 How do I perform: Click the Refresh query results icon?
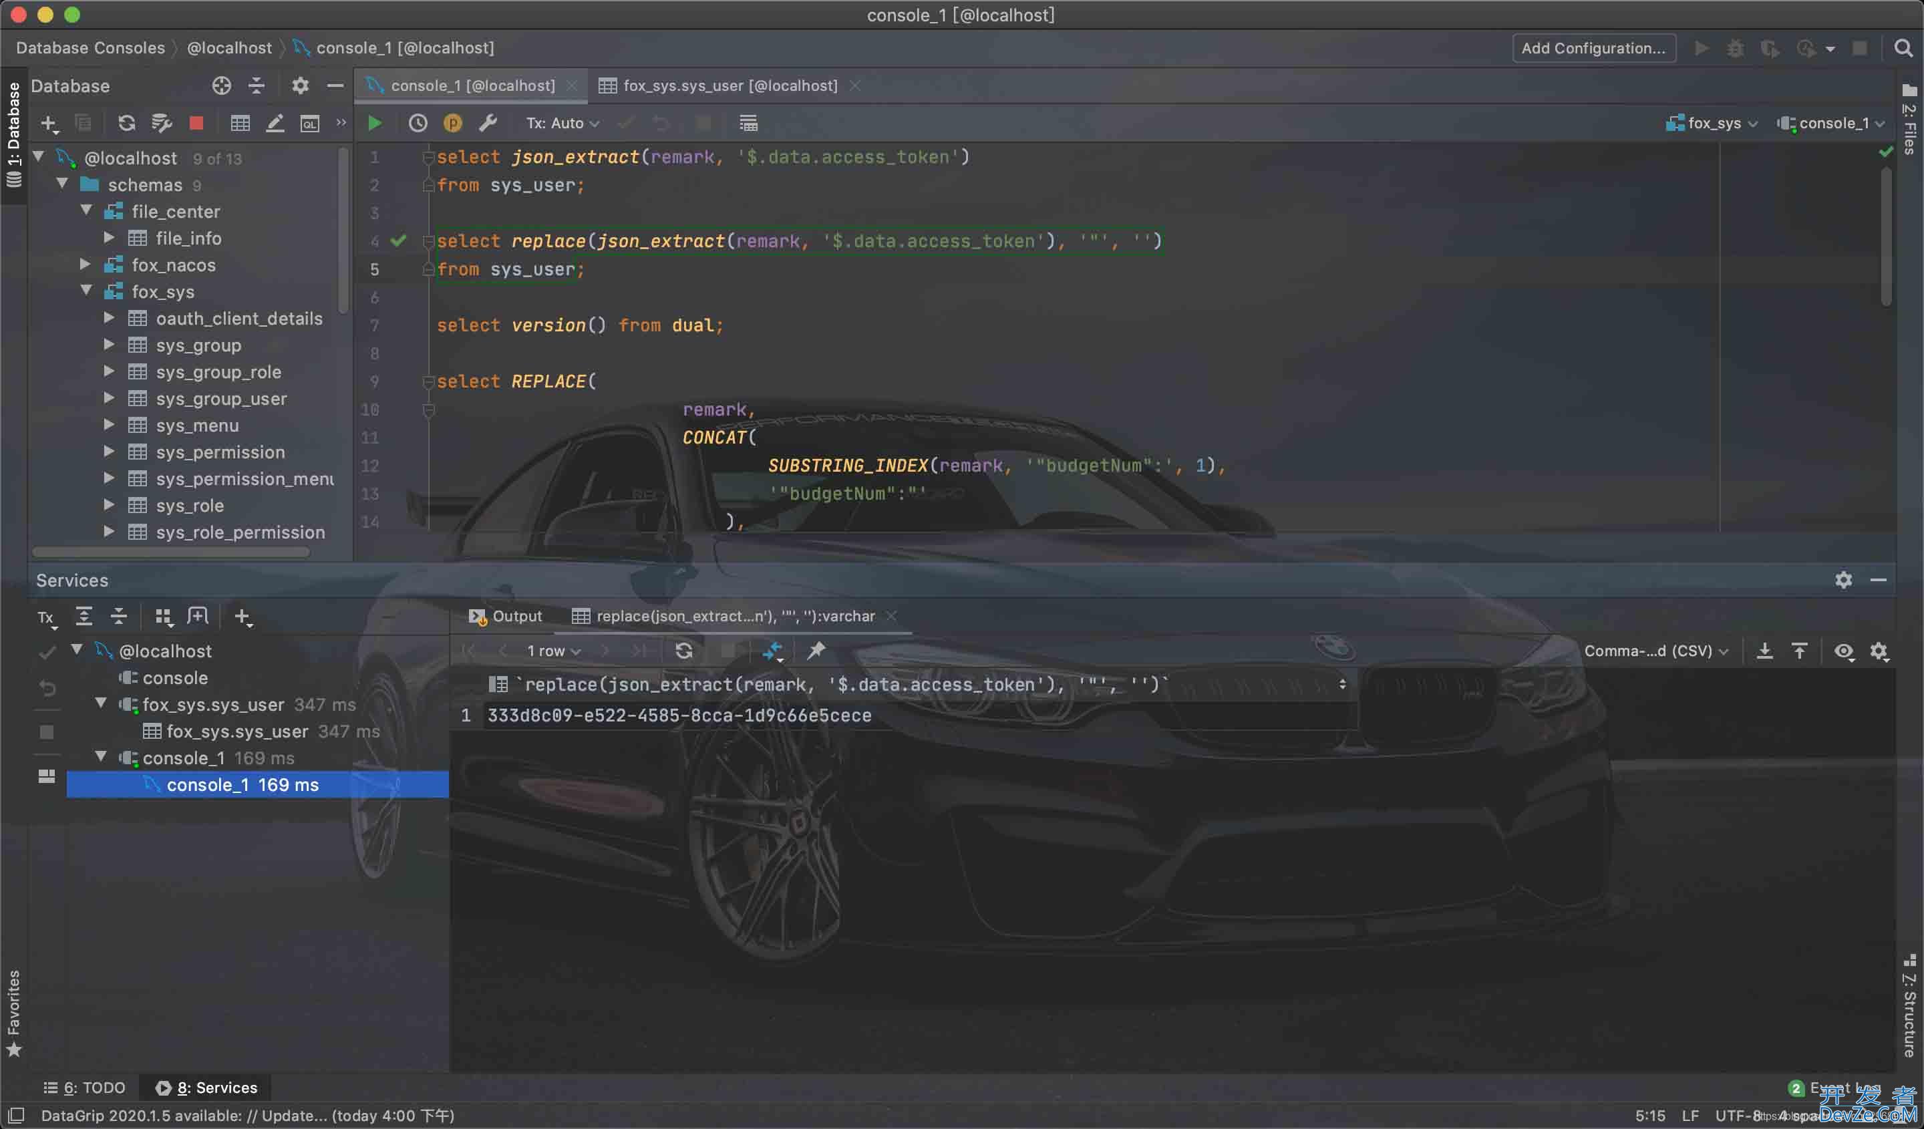tap(684, 652)
